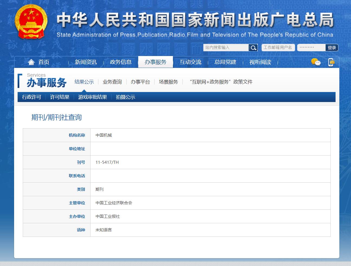
Task: Go to 首页 in the main navigation
Action: click(44, 62)
